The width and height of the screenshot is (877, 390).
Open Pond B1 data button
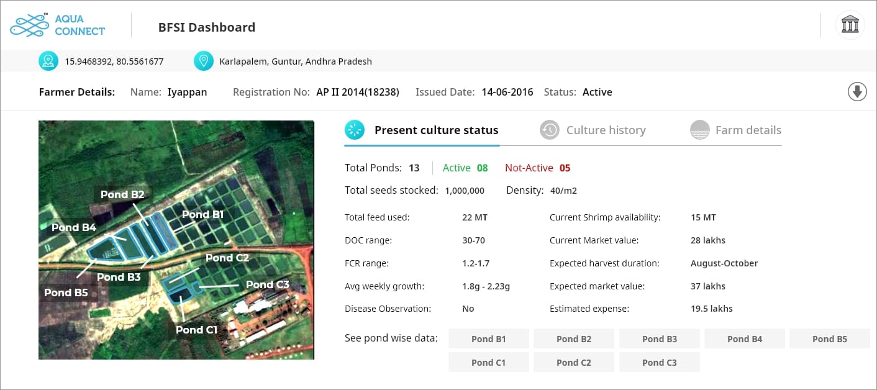[488, 339]
